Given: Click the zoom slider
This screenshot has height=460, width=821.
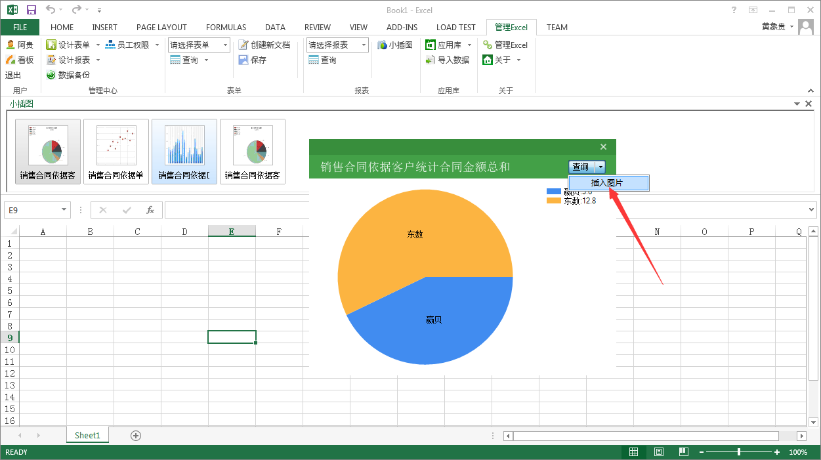Looking at the screenshot, I should click(739, 452).
